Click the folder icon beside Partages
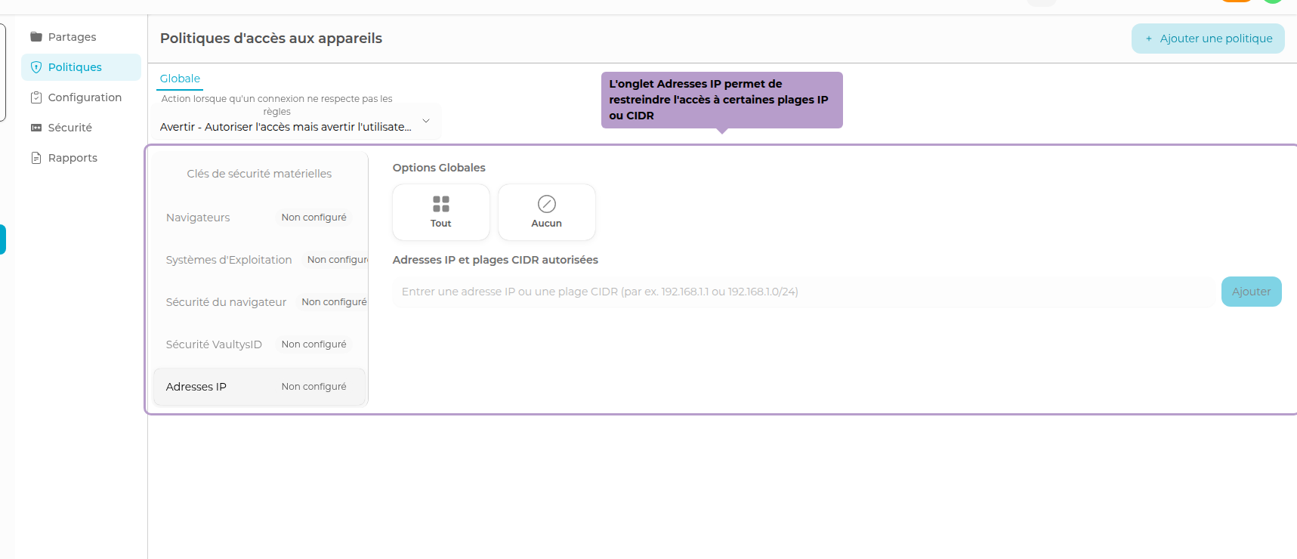The height and width of the screenshot is (559, 1297). (x=36, y=37)
